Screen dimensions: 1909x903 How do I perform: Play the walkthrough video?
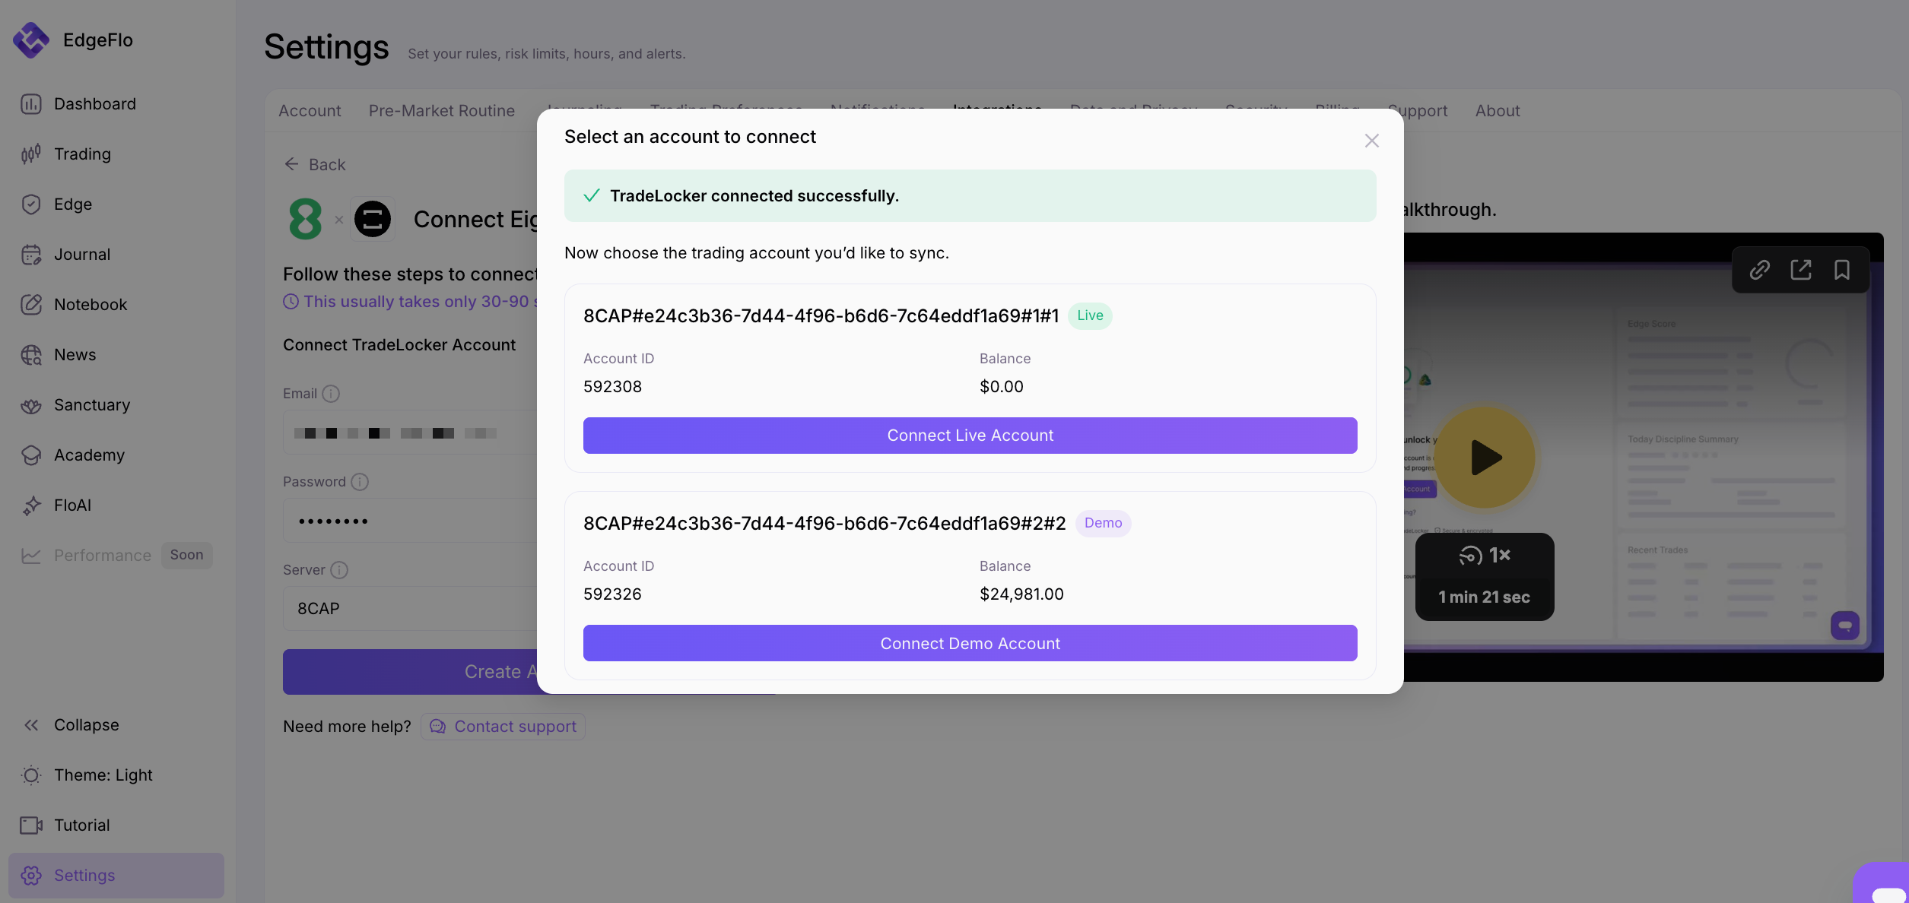coord(1485,458)
